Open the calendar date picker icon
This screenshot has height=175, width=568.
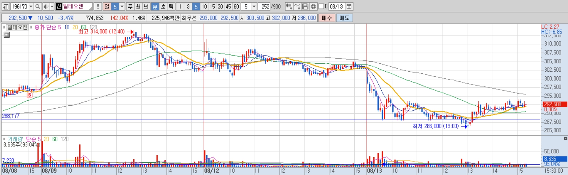[x=349, y=6]
